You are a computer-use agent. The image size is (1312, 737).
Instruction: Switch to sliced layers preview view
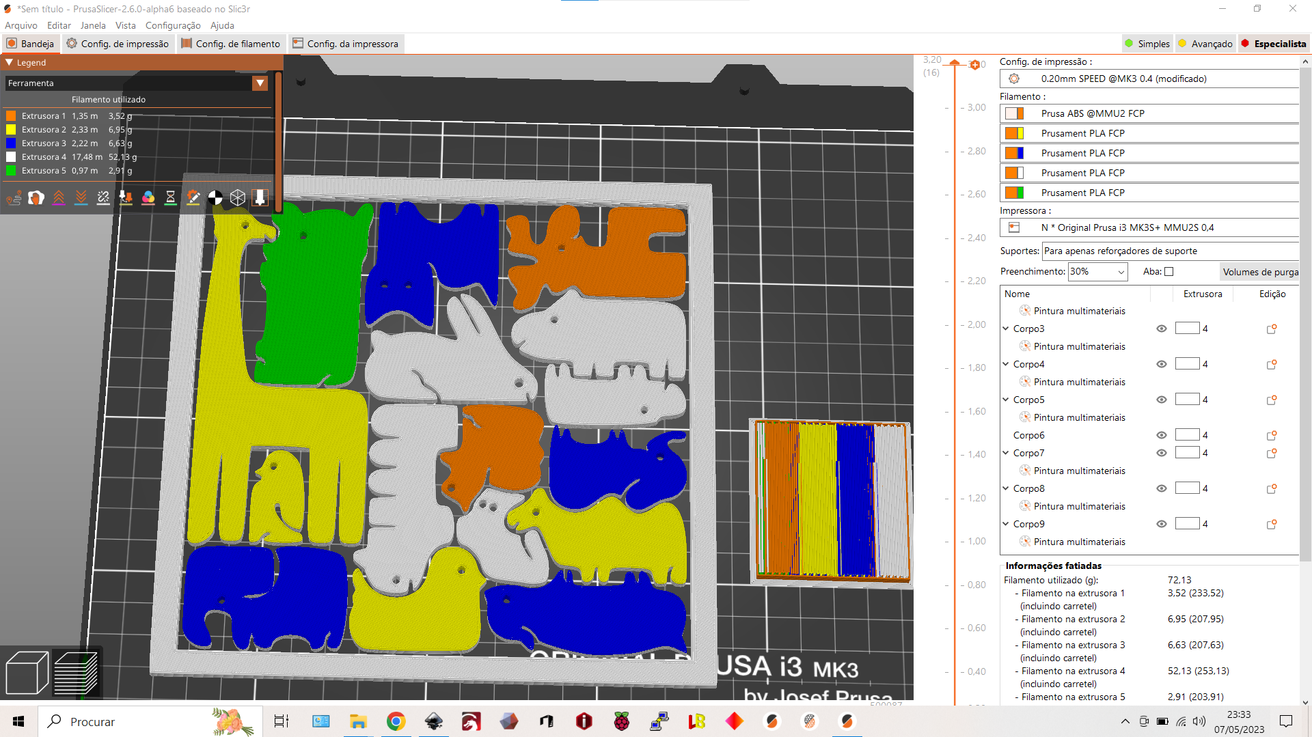(x=76, y=673)
